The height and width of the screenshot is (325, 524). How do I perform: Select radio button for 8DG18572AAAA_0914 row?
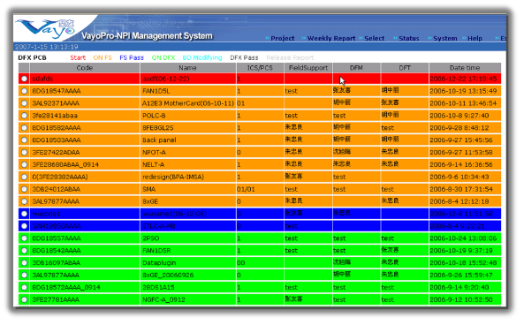click(24, 287)
